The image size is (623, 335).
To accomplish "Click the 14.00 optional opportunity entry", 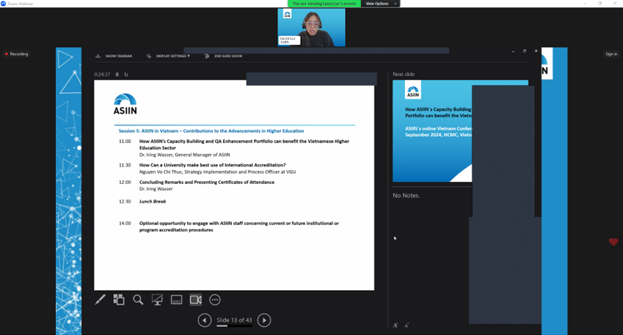I will pos(239,226).
